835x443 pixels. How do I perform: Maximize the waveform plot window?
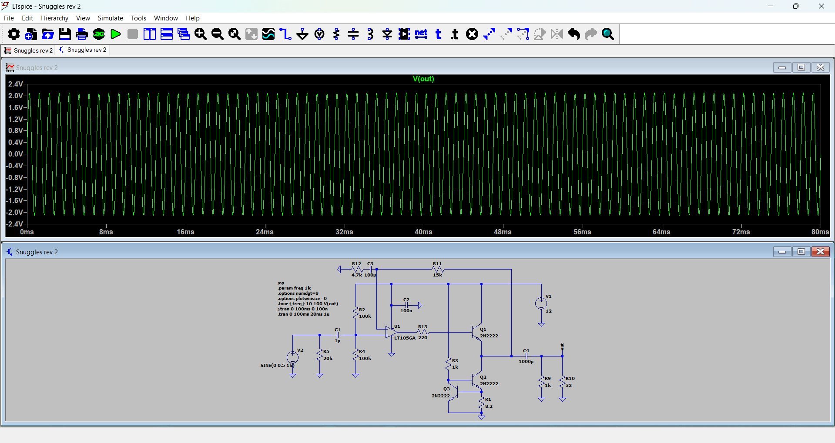801,67
